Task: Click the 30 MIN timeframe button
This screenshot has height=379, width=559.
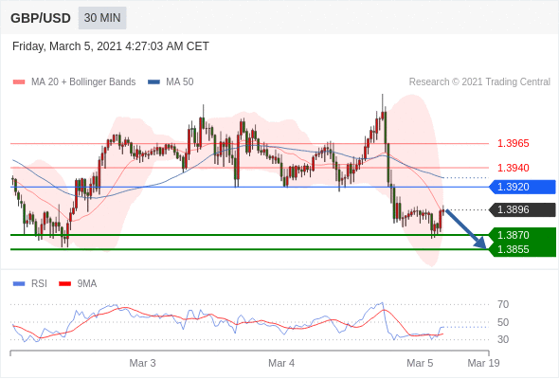Action: click(102, 18)
